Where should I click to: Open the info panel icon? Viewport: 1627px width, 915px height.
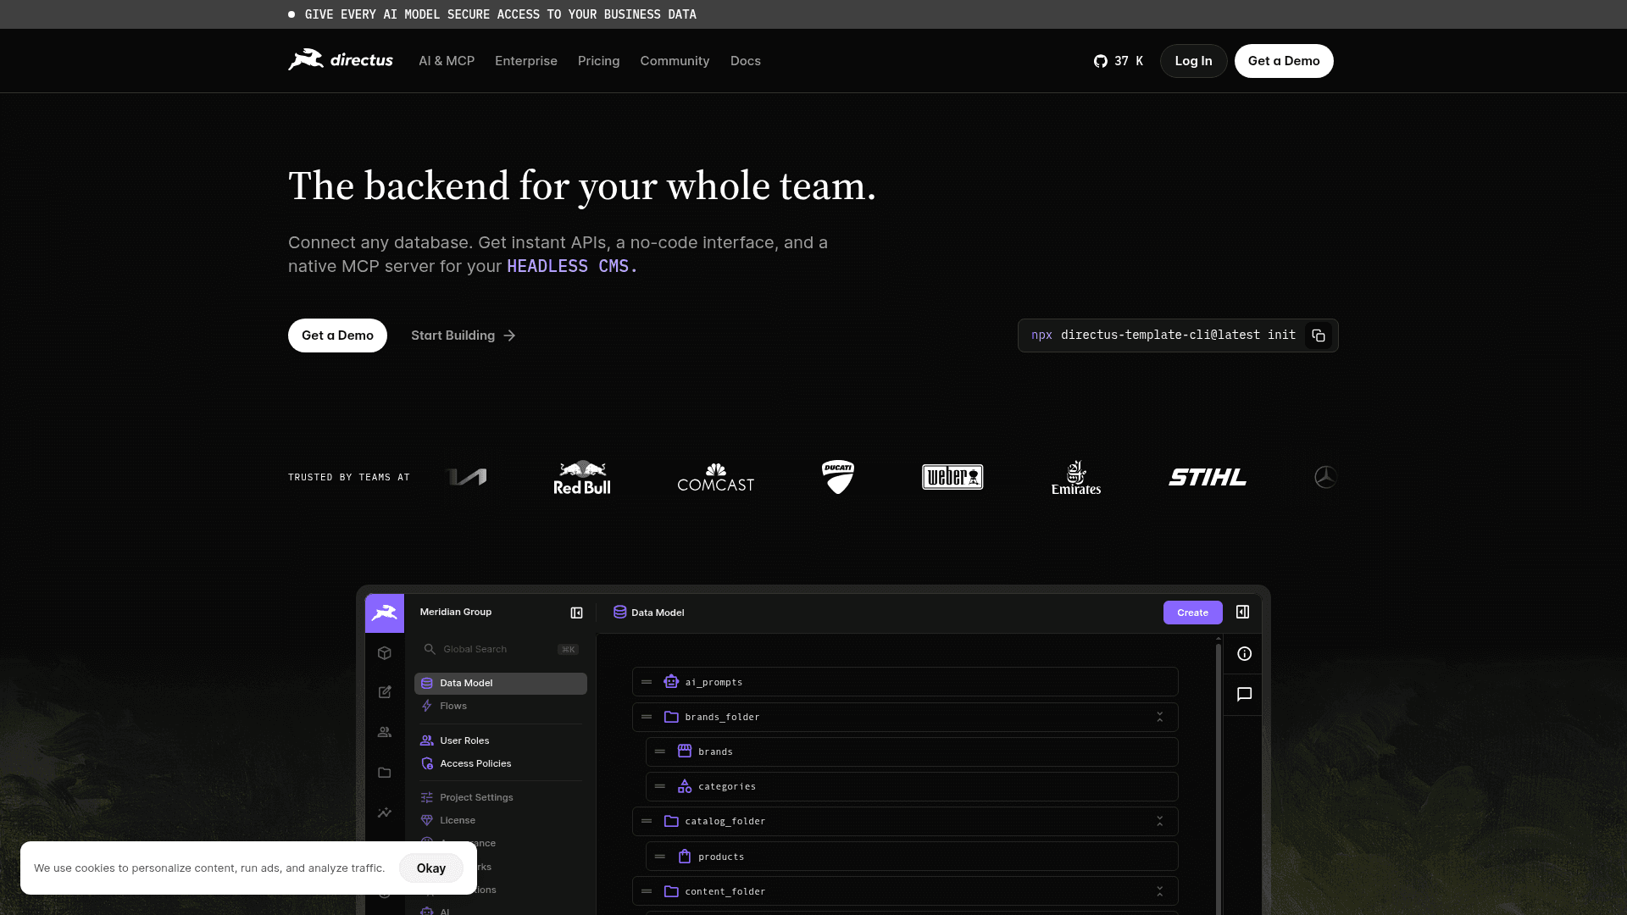pyautogui.click(x=1244, y=653)
